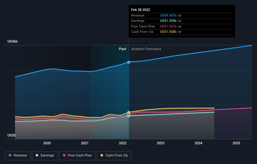Toggle the Free Cash Flow legend series

click(x=77, y=156)
